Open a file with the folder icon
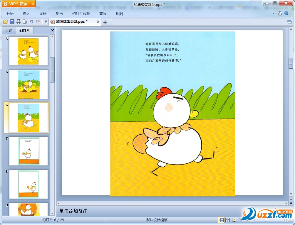The height and width of the screenshot is (225, 295). pos(6,22)
